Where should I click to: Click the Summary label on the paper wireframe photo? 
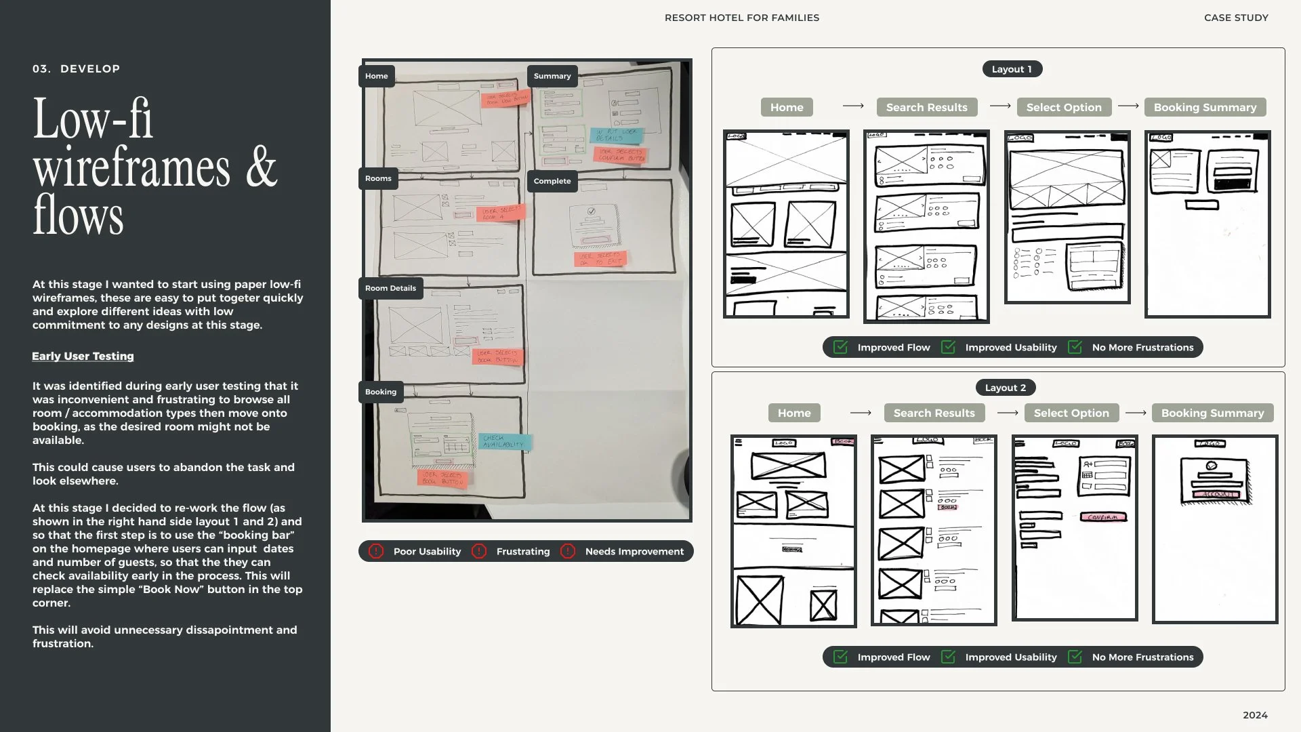(x=552, y=76)
